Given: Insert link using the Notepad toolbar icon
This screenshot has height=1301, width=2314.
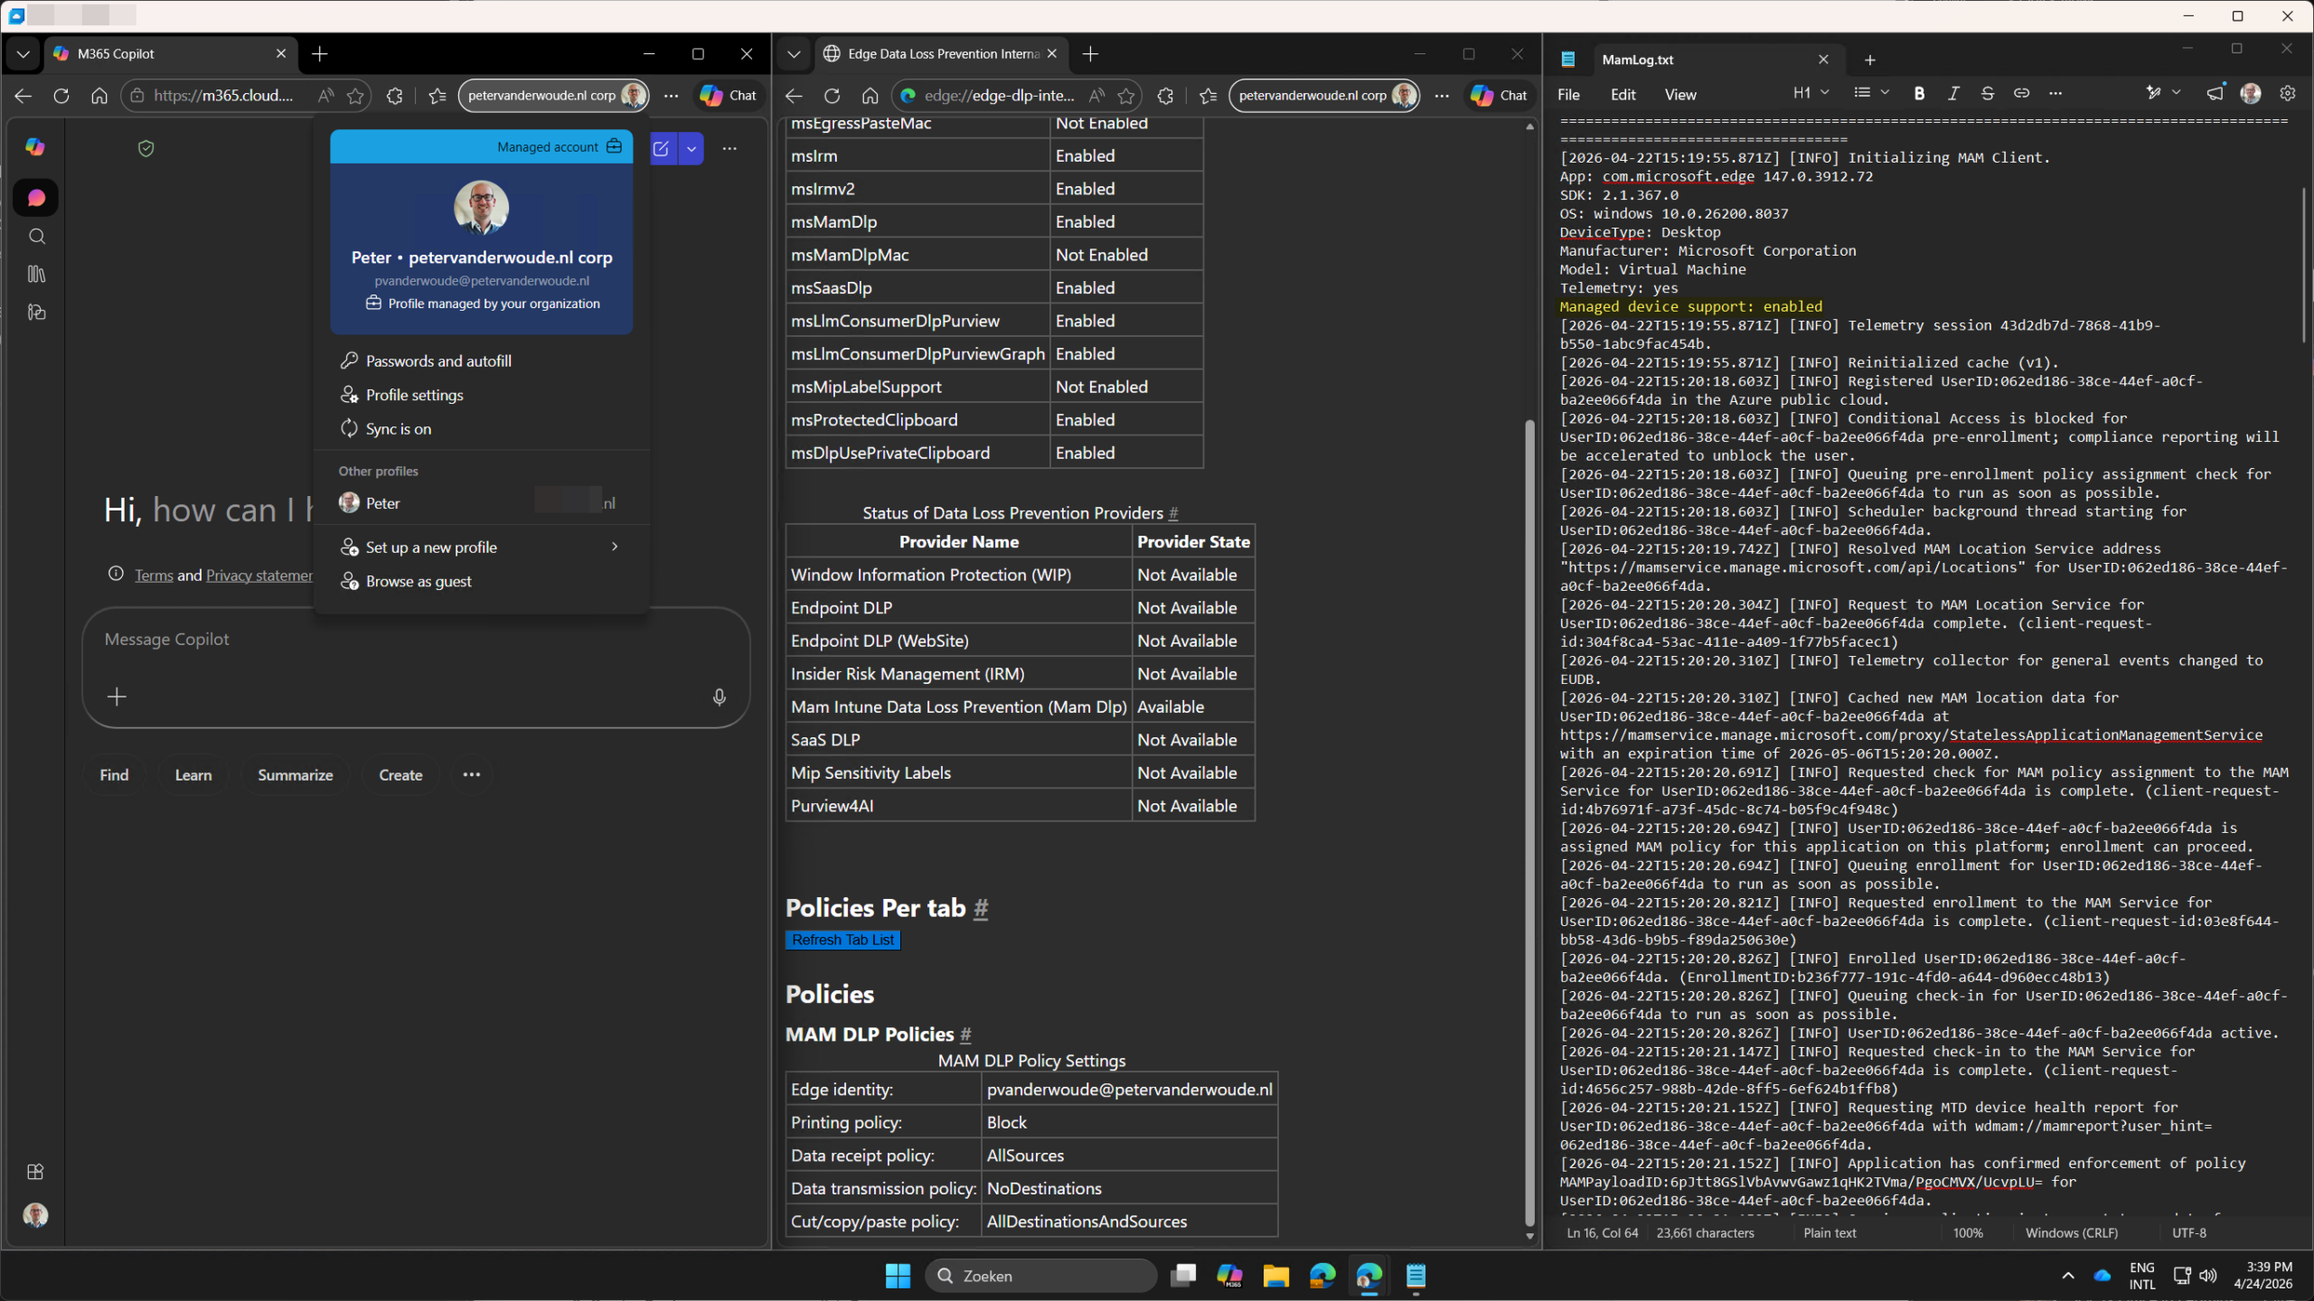Looking at the screenshot, I should (x=2021, y=93).
